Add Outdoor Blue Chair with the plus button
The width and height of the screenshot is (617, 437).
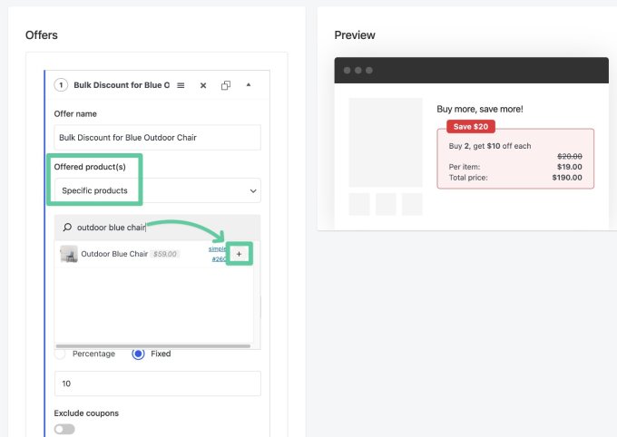pyautogui.click(x=239, y=254)
